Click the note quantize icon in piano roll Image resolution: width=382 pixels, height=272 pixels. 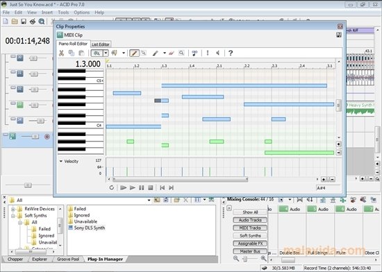pos(194,53)
